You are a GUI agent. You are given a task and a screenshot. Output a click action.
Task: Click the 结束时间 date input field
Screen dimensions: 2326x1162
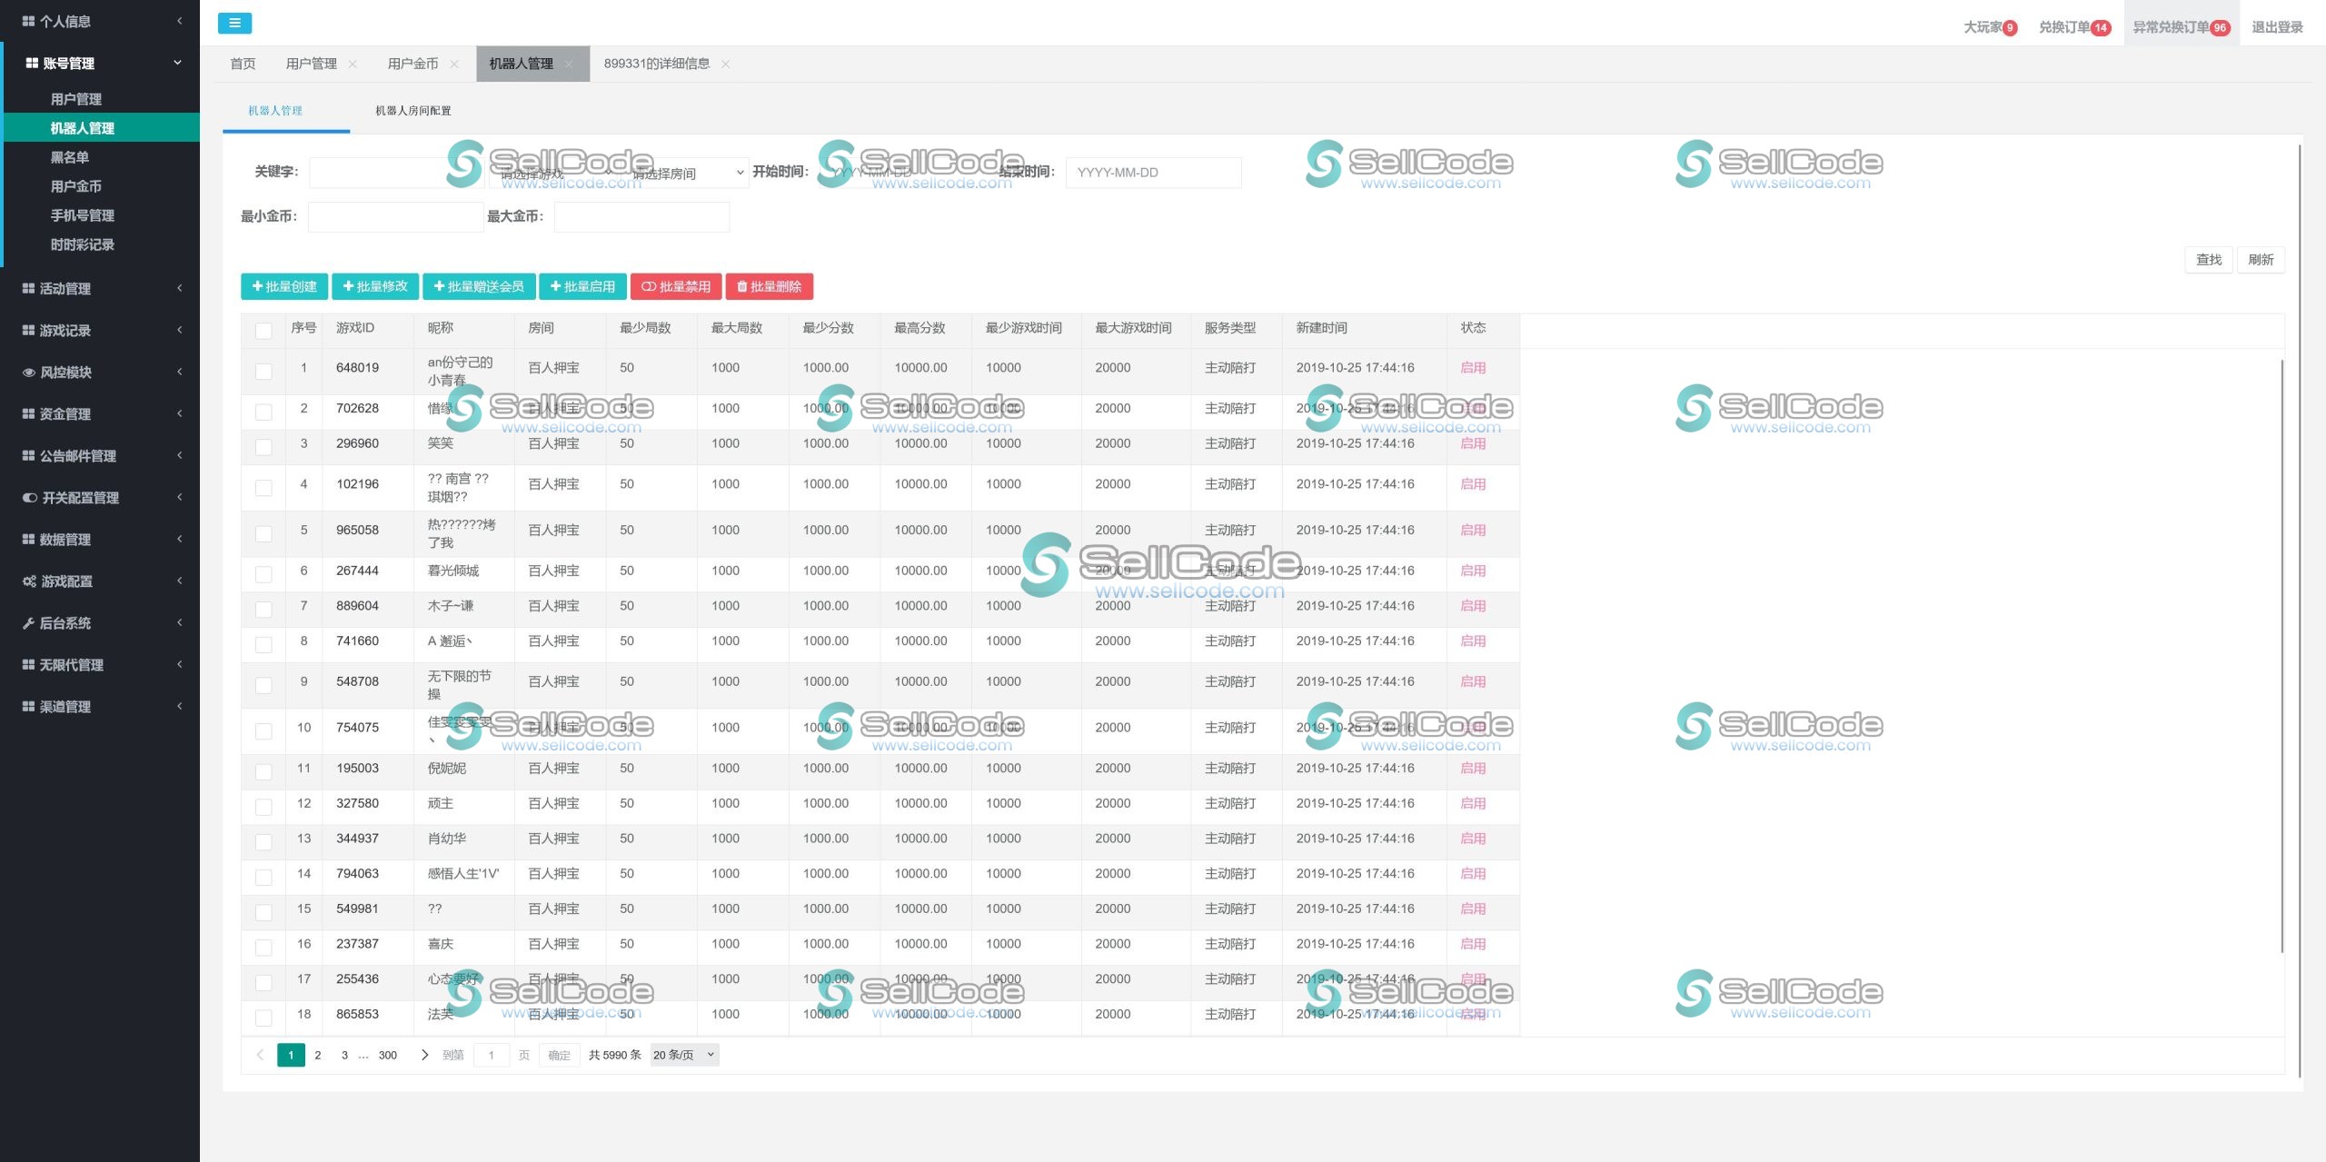[1153, 173]
